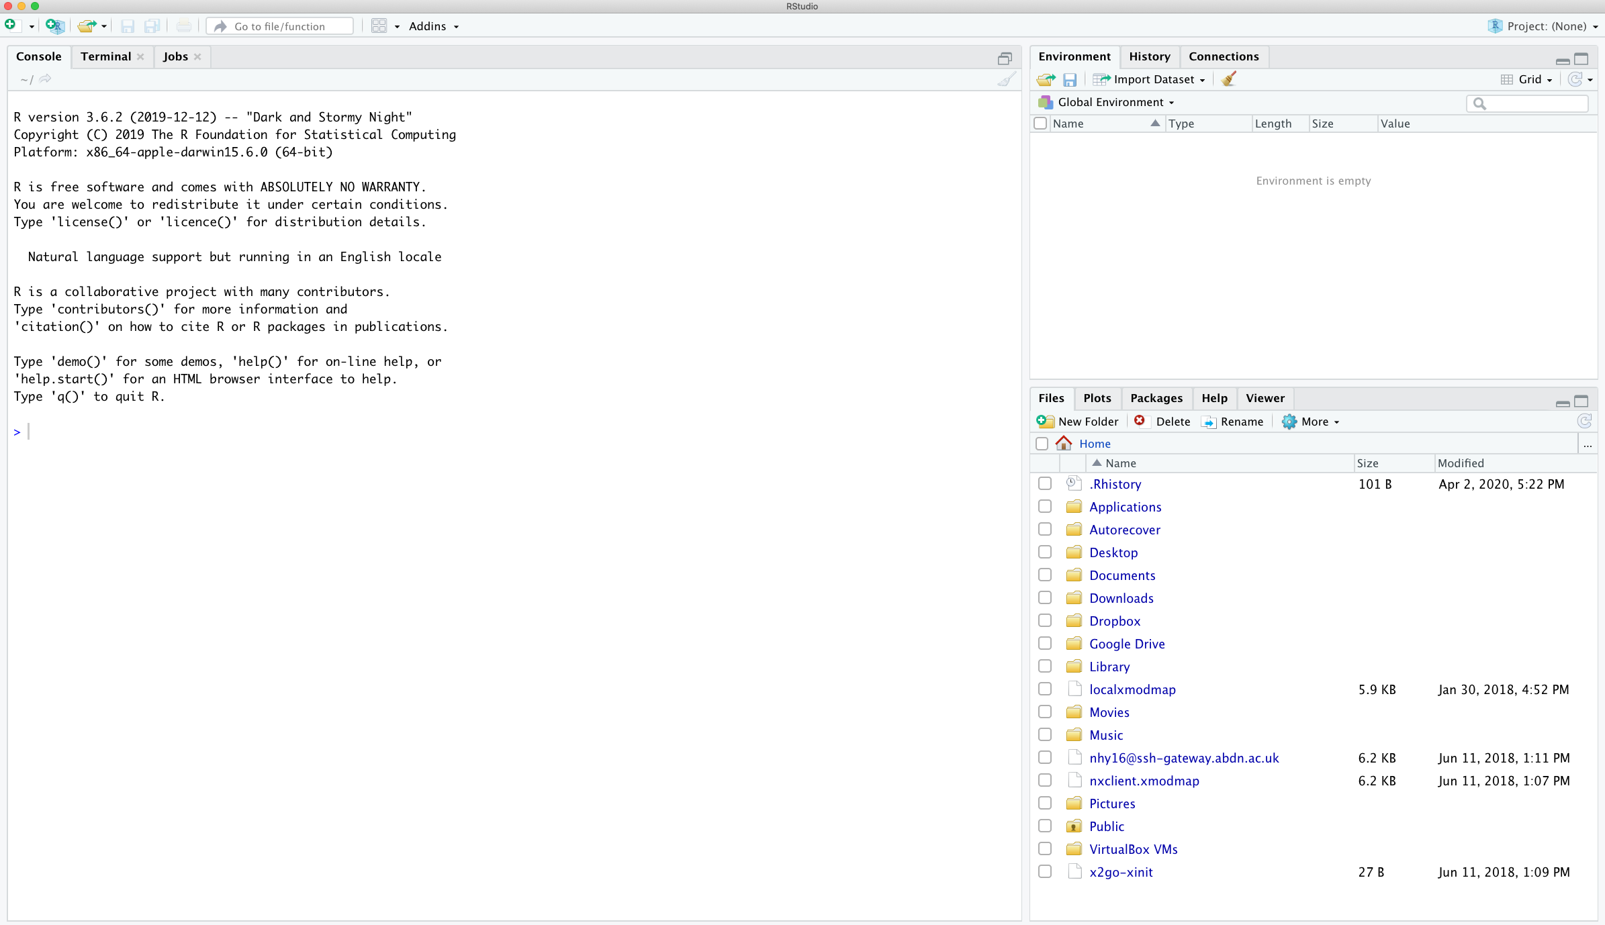
Task: Click the Save Workspace disk icon
Action: pos(1070,80)
